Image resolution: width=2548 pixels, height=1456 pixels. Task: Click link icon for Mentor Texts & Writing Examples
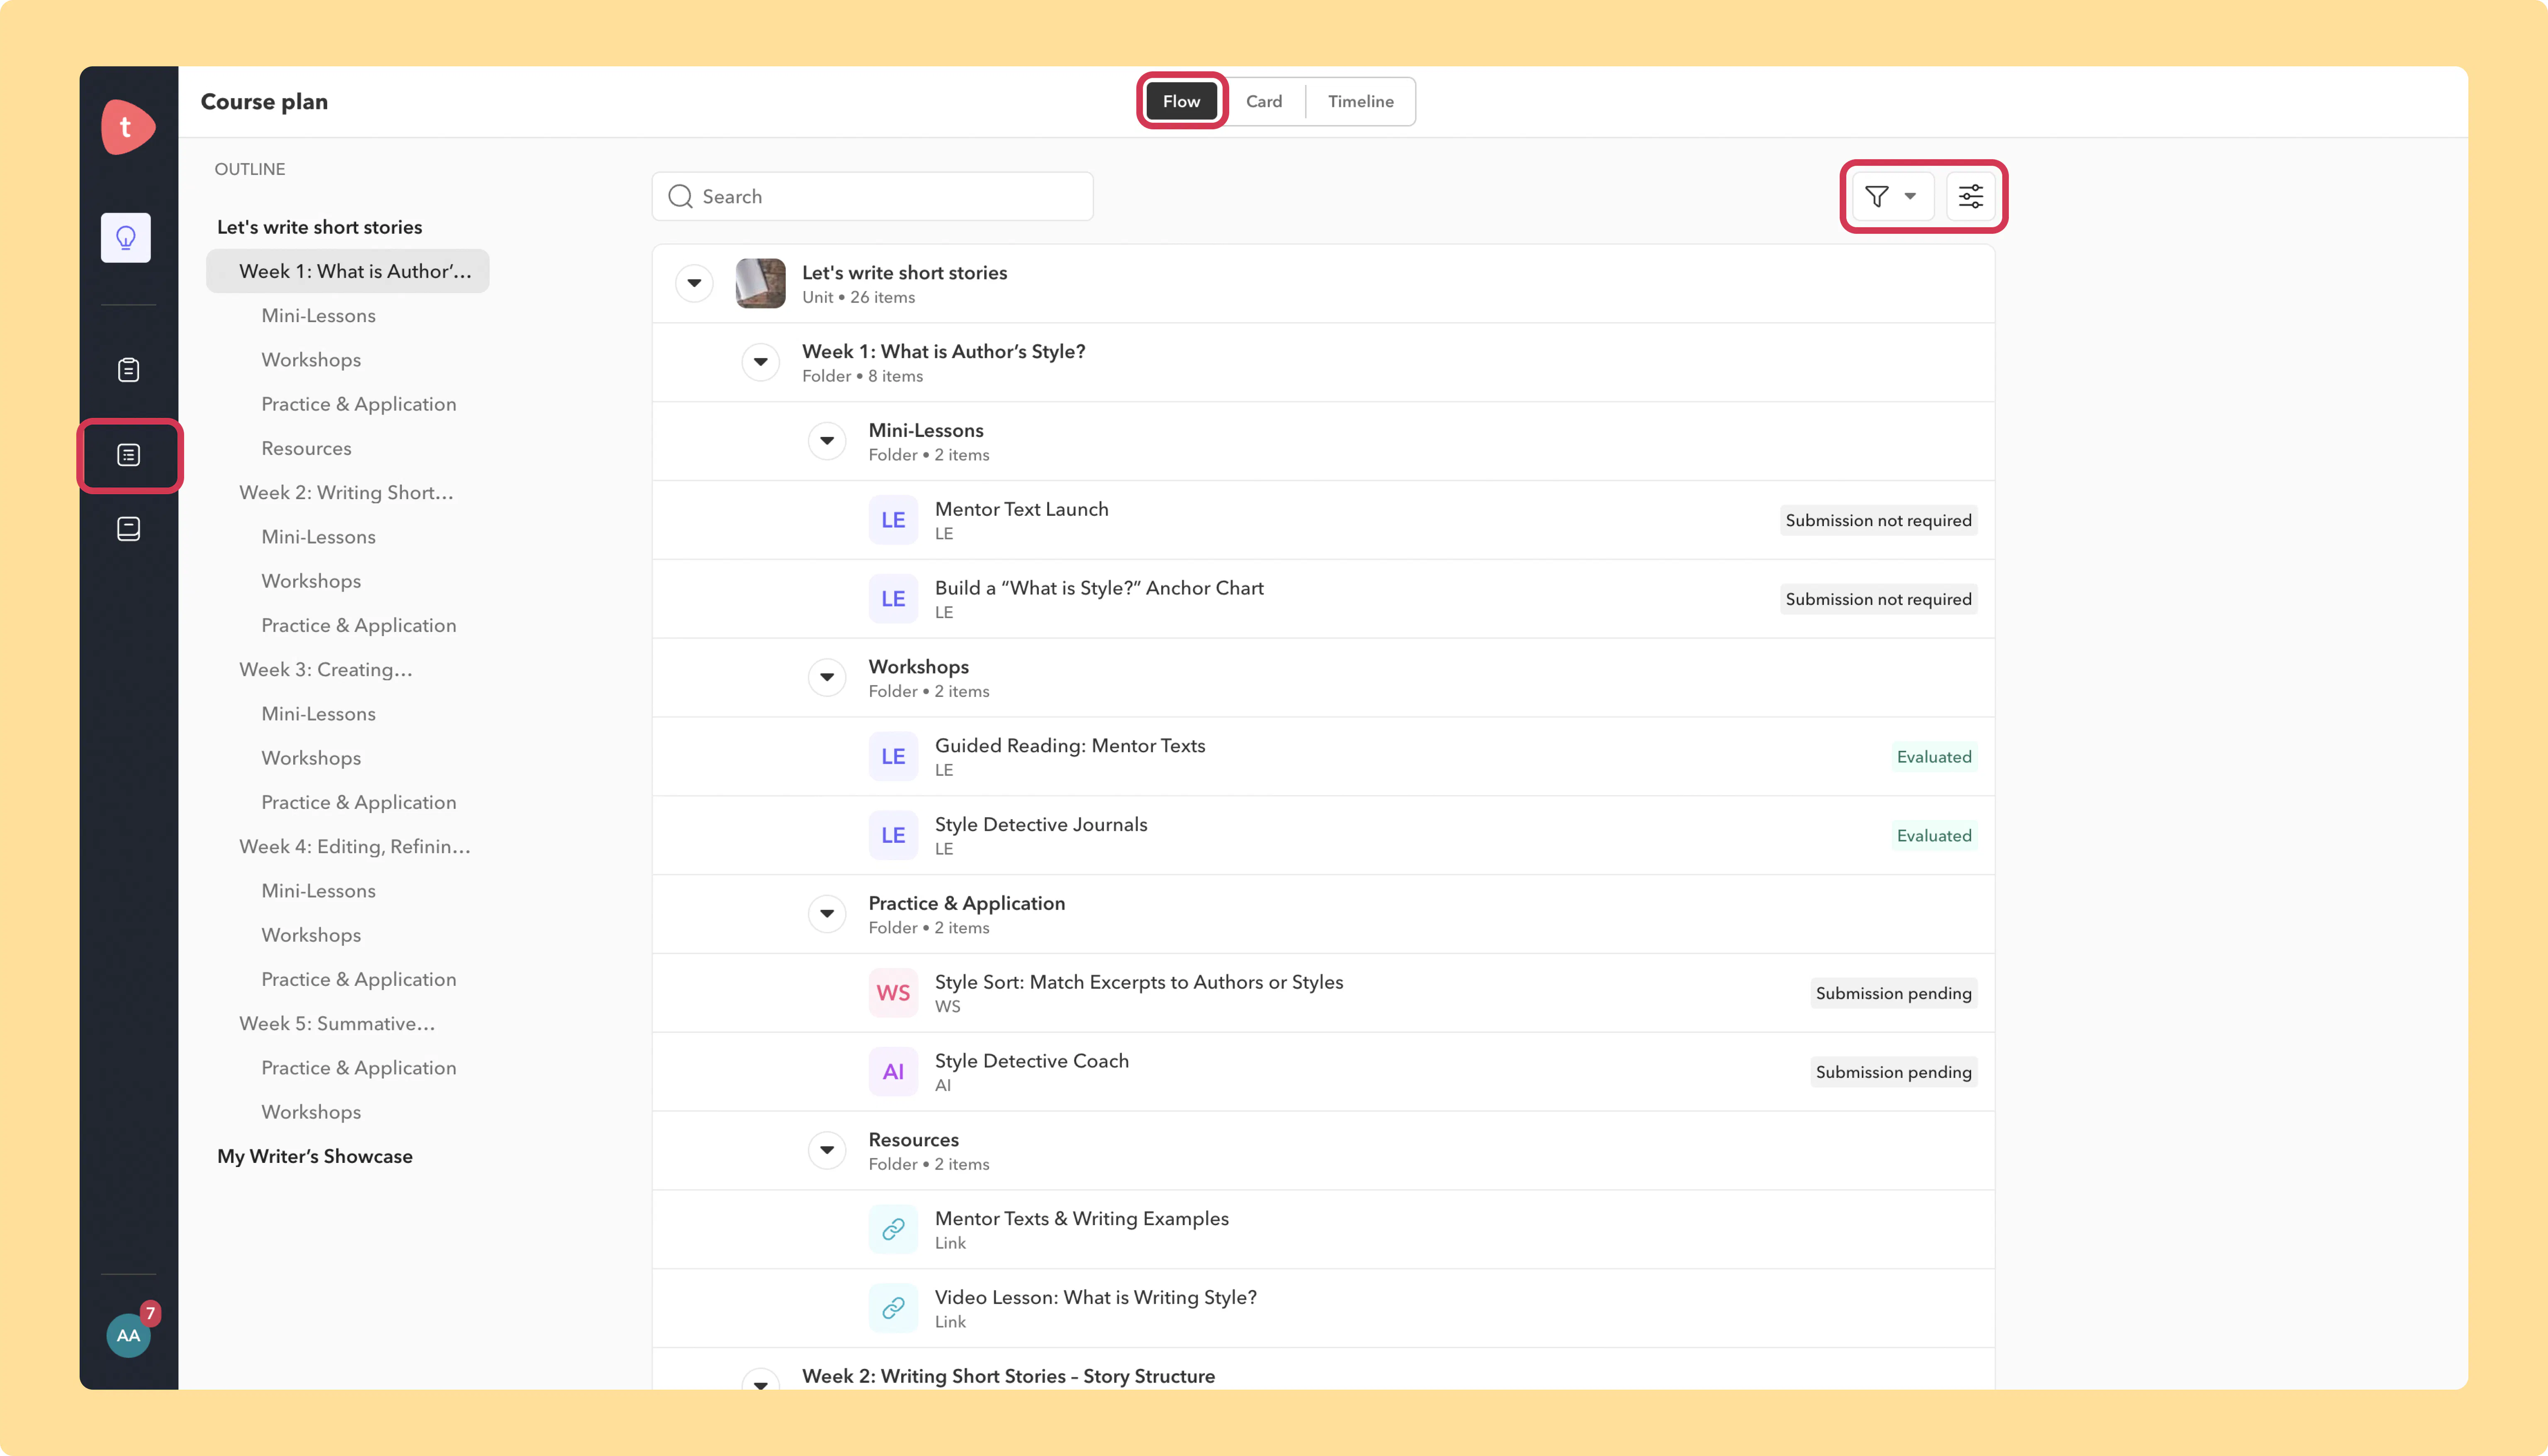point(893,1229)
